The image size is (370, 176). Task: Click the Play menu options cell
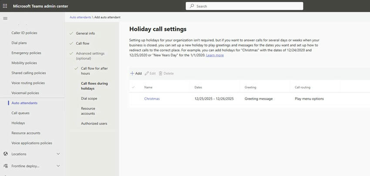coord(309,99)
